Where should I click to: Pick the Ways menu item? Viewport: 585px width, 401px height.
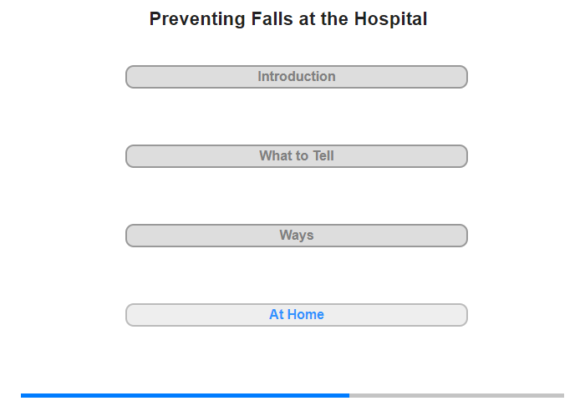[296, 236]
